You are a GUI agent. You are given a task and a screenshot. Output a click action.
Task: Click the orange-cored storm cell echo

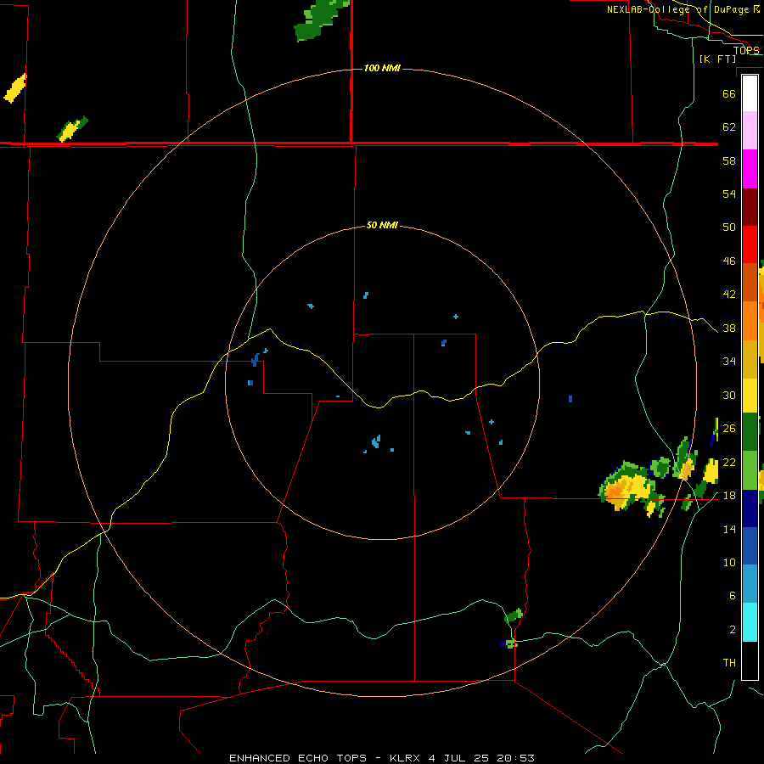coord(628,487)
